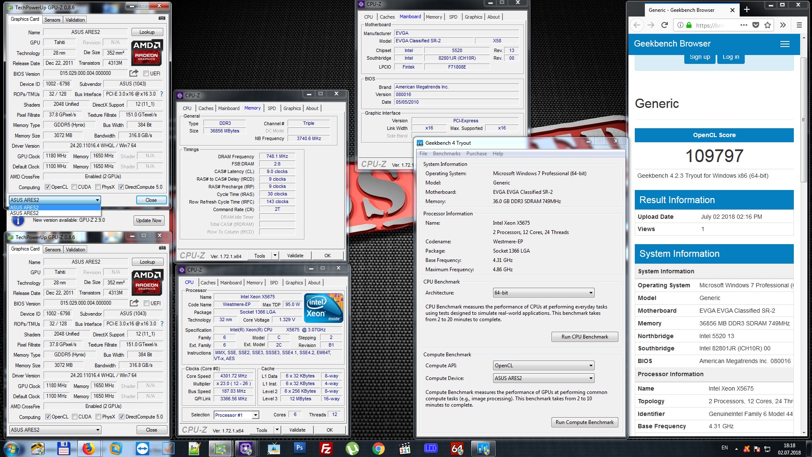
Task: Open the Windows Start menu
Action: 11,449
